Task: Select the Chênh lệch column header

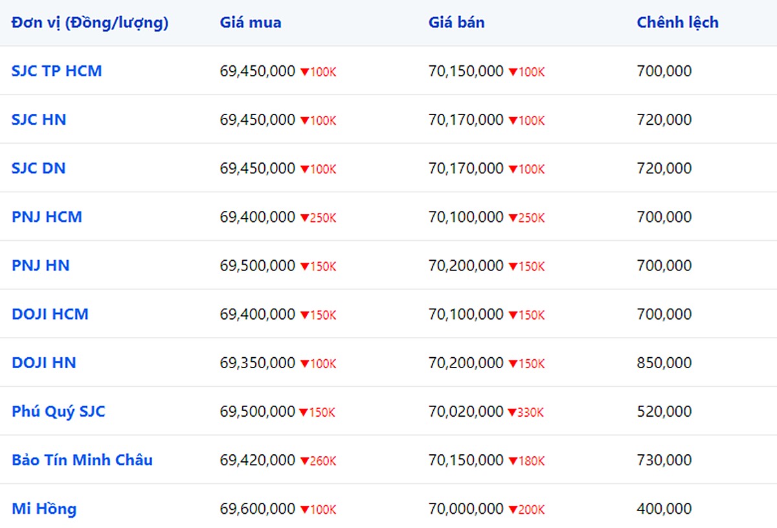Action: 677,23
